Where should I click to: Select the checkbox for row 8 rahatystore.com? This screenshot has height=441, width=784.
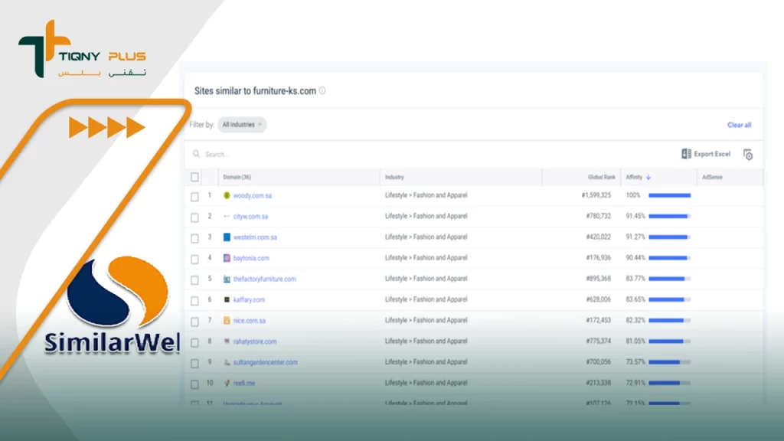coord(194,342)
